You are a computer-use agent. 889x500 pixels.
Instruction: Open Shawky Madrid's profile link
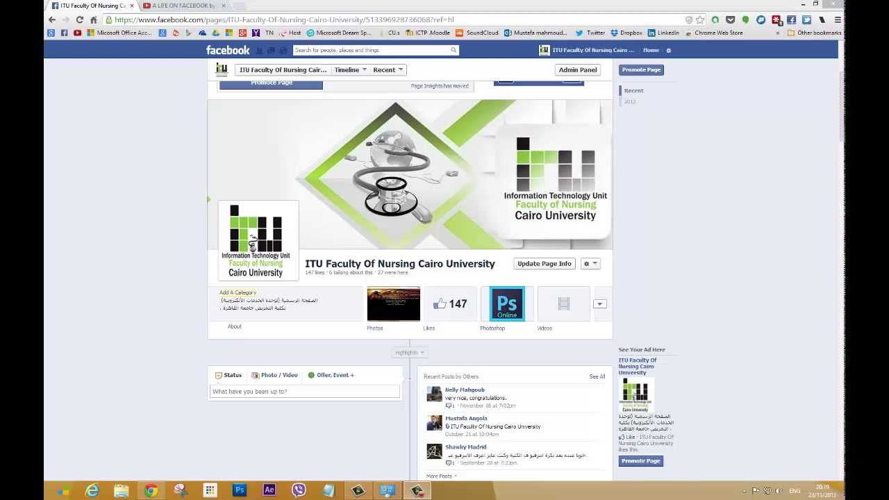[x=465, y=447]
